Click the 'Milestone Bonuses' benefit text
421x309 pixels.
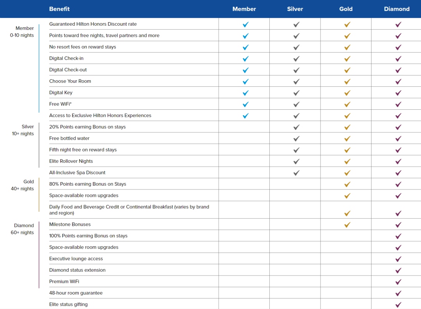tap(70, 224)
